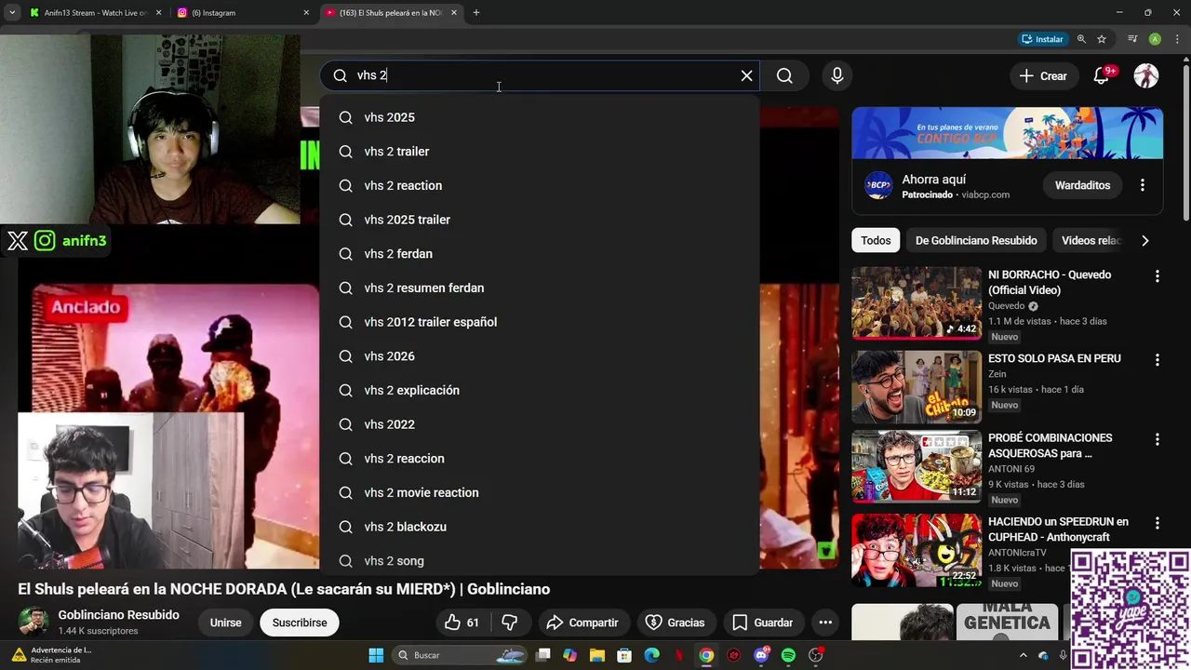Viewport: 1191px width, 670px height.
Task: Open the Chrome three-dot menu
Action: pos(1175,39)
